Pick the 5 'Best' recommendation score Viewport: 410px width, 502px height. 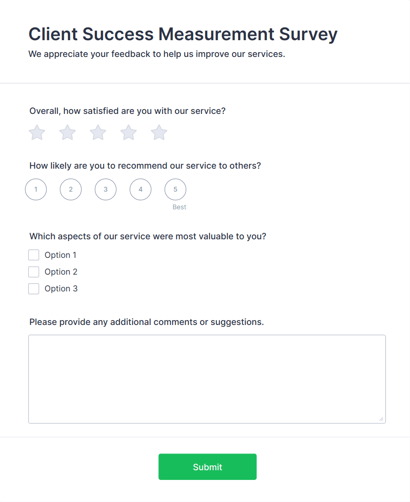tap(175, 189)
